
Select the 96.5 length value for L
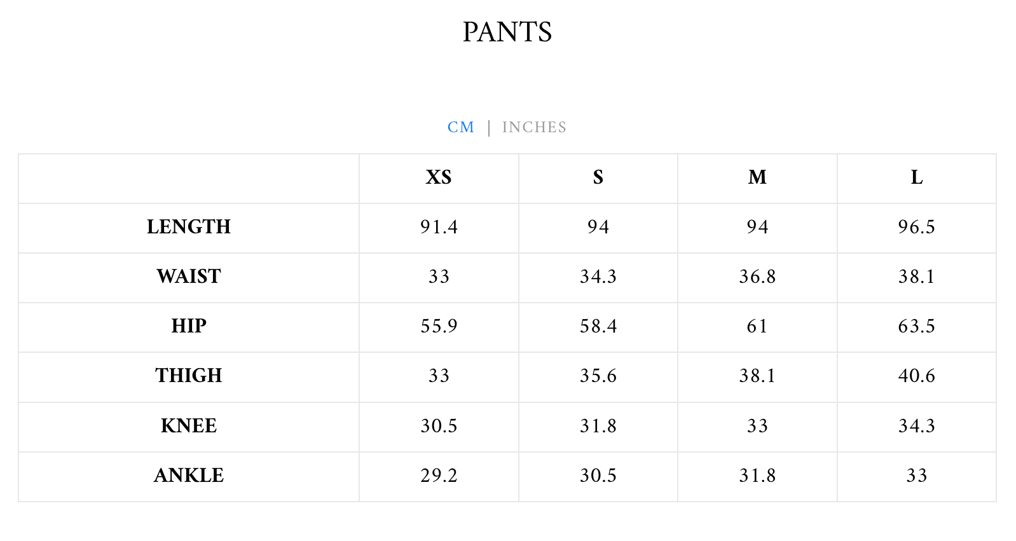917,227
